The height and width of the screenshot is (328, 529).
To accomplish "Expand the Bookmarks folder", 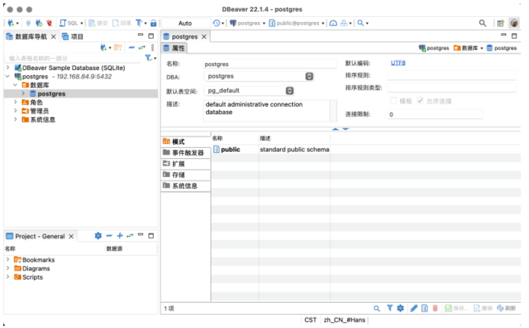I will [8, 259].
